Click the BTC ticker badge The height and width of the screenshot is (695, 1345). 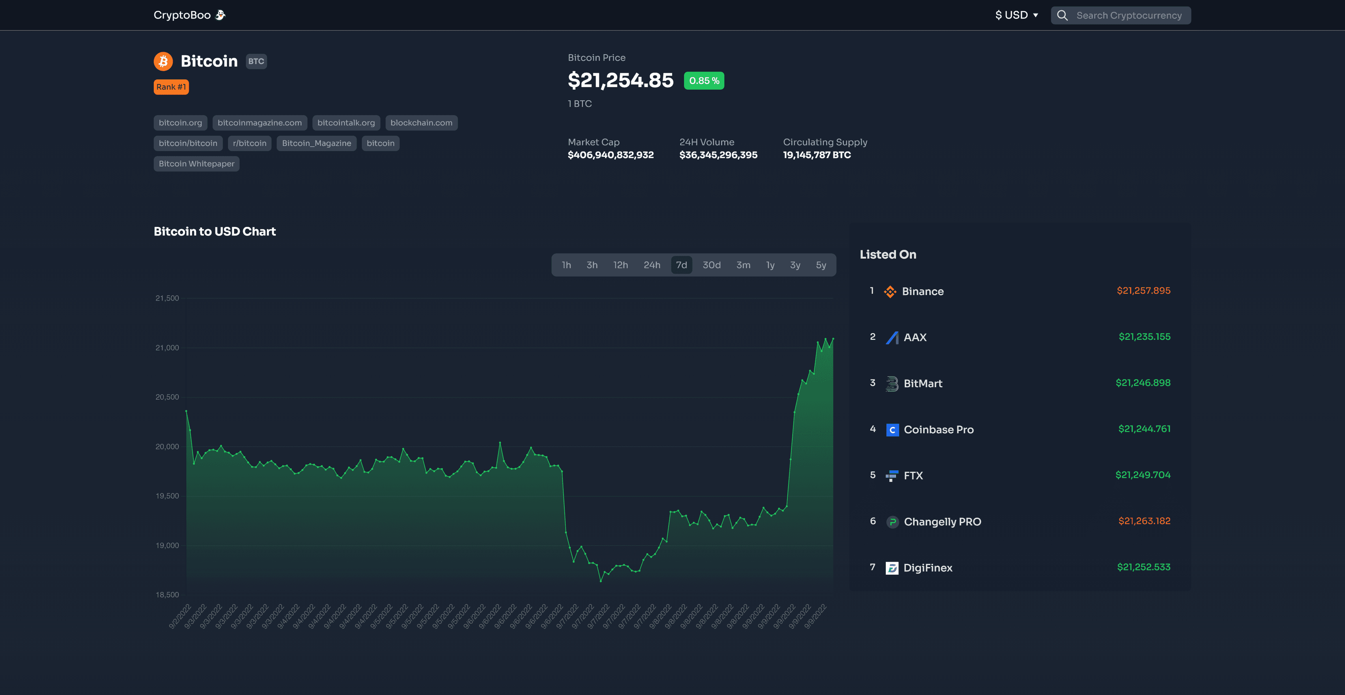(256, 61)
